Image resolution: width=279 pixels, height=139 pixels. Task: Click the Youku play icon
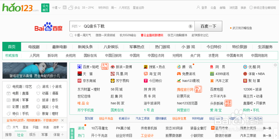(x=245, y=67)
